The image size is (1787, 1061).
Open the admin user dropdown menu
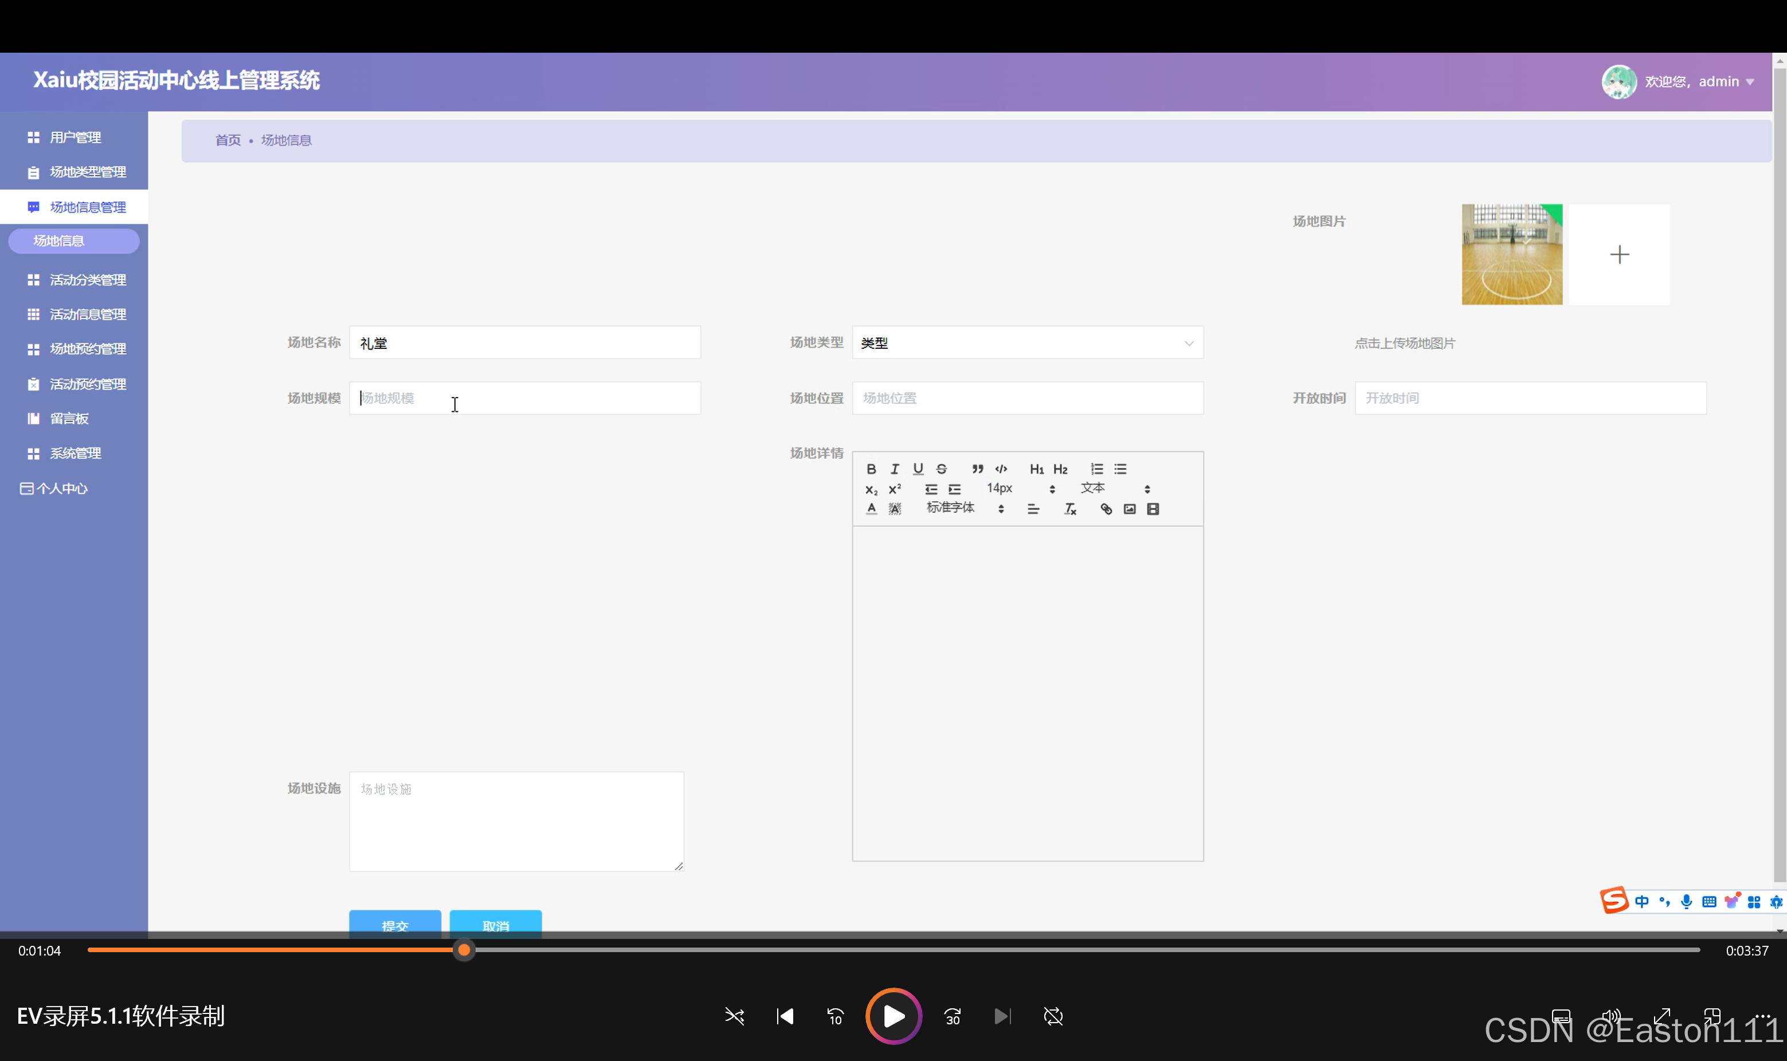pos(1699,81)
